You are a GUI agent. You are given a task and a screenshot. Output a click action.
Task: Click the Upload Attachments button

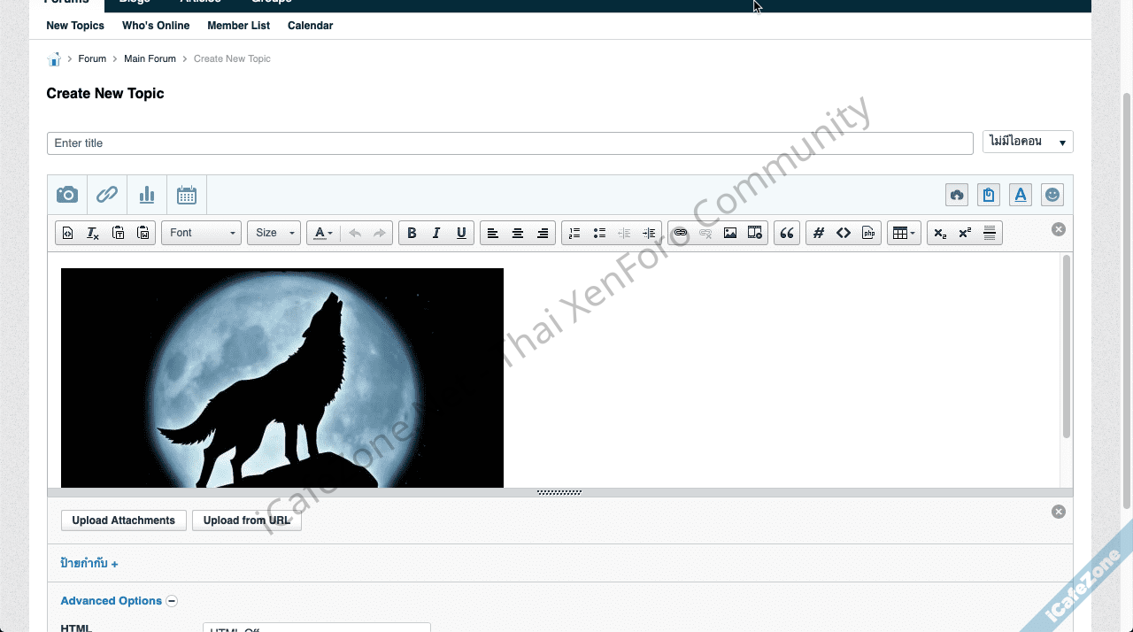tap(124, 520)
